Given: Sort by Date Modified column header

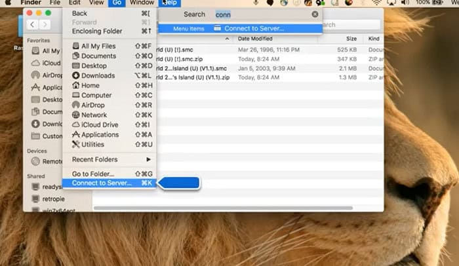Looking at the screenshot, I should click(255, 39).
